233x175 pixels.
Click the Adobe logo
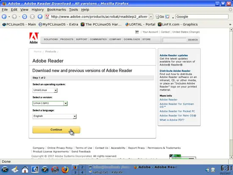tap(33, 38)
